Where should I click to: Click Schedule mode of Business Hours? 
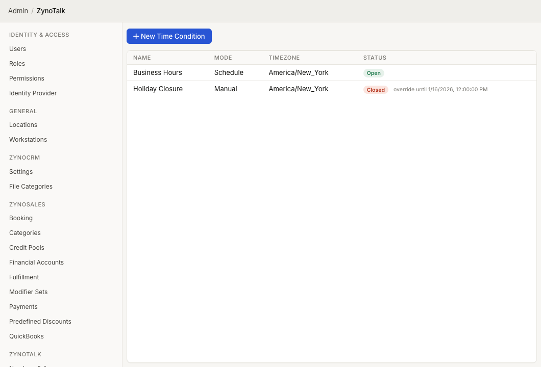coord(229,73)
